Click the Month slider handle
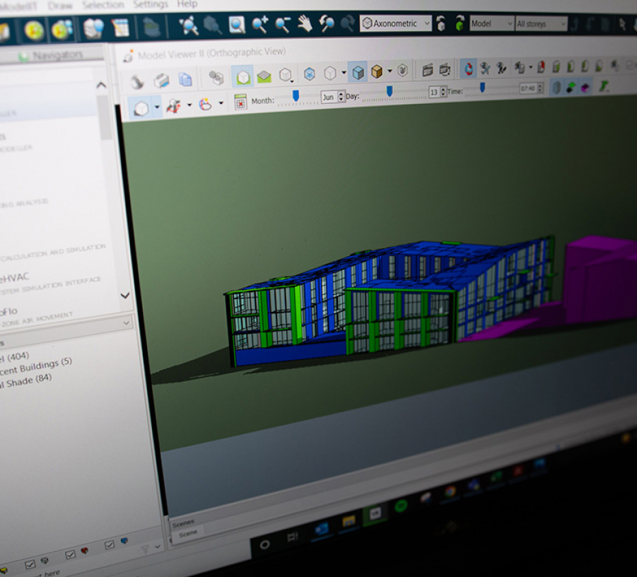 [x=296, y=96]
